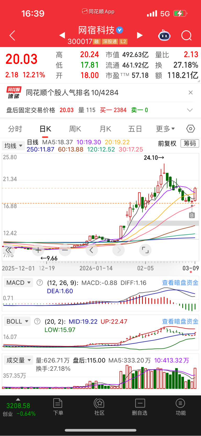Zoom in the K-line chart with plus
Image resolution: width=201 pixels, height=436 pixels.
tap(38, 250)
